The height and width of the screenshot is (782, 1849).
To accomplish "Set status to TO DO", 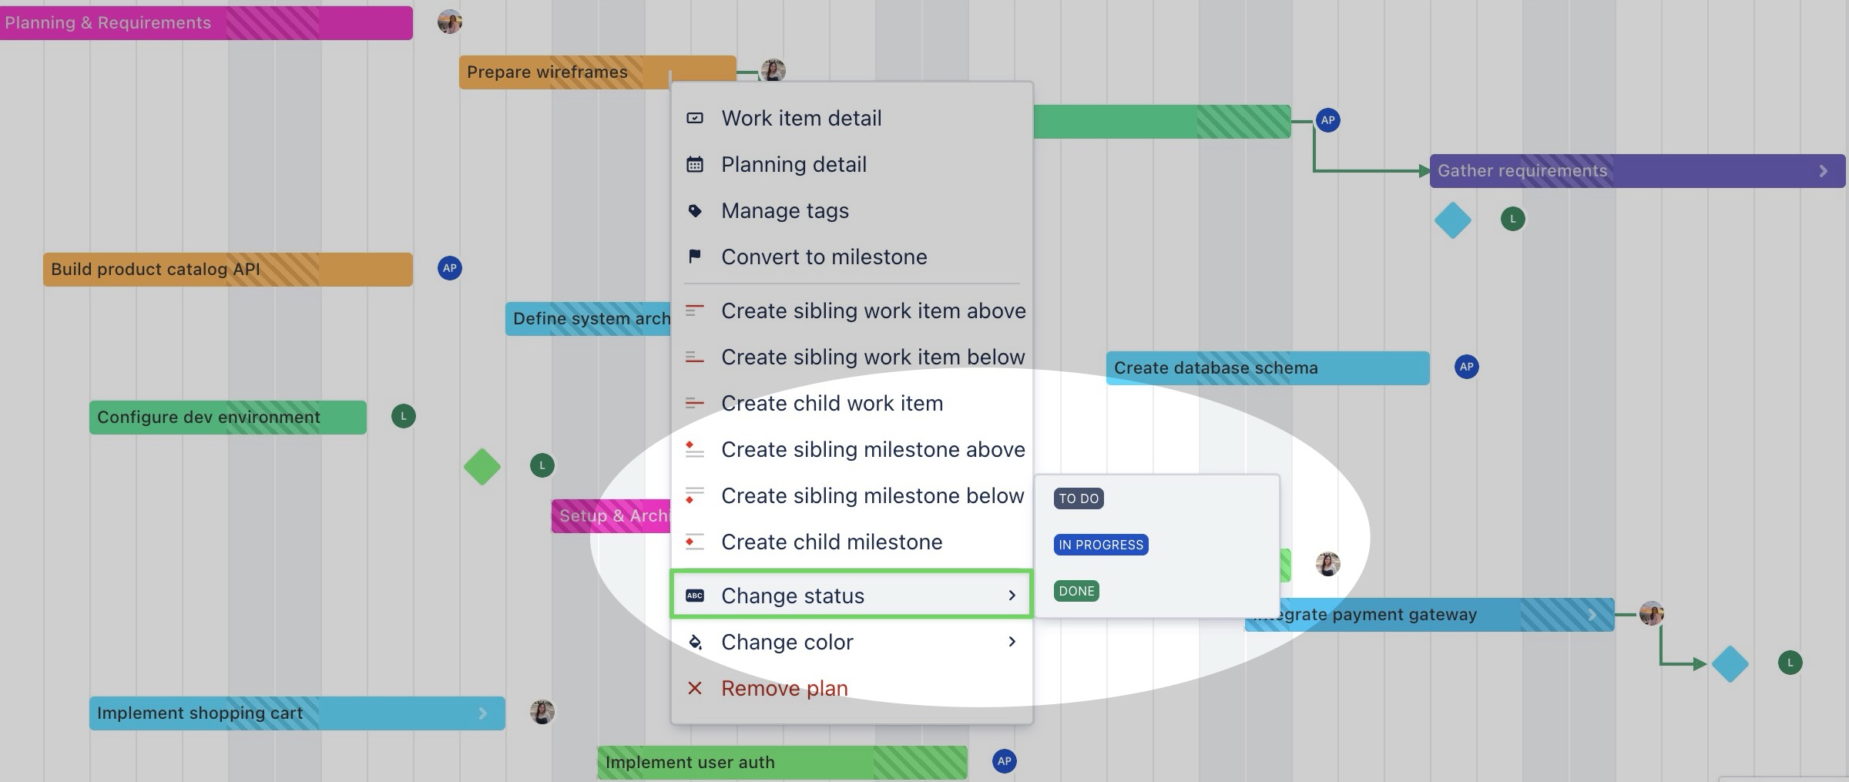I will (x=1079, y=498).
